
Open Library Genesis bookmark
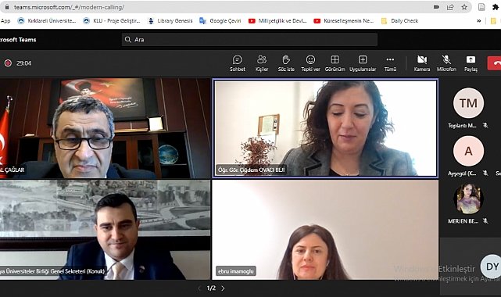click(x=170, y=21)
